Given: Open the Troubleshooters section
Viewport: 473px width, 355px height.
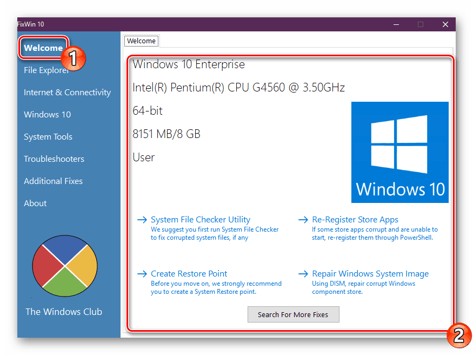Looking at the screenshot, I should 54,159.
